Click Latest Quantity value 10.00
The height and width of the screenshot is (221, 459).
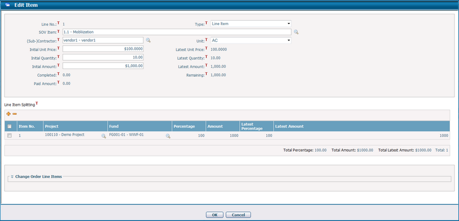(x=216, y=58)
